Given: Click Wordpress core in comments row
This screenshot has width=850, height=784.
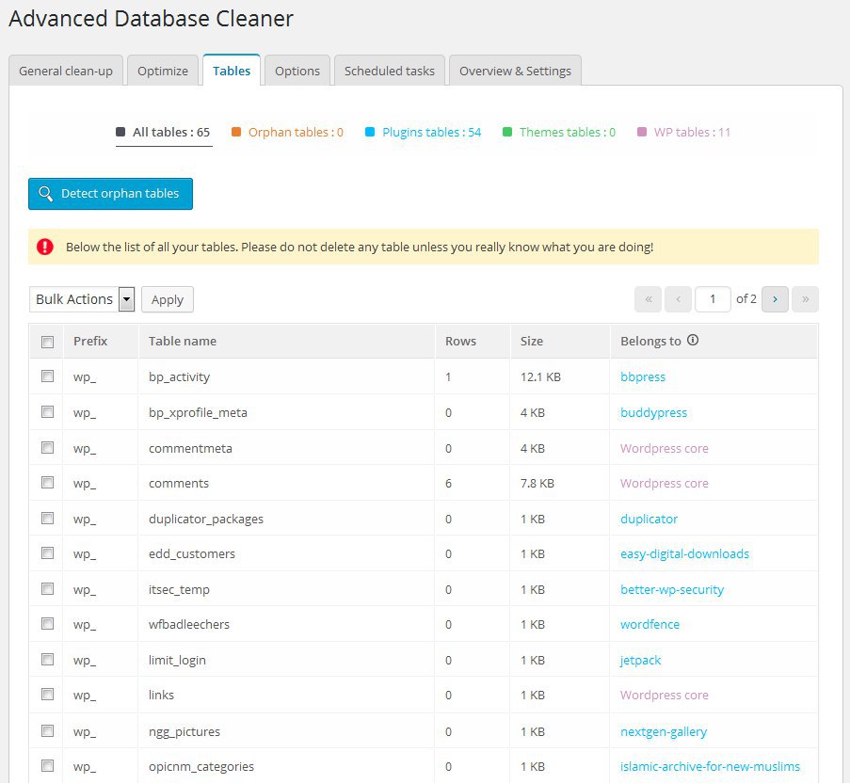Looking at the screenshot, I should pyautogui.click(x=664, y=483).
